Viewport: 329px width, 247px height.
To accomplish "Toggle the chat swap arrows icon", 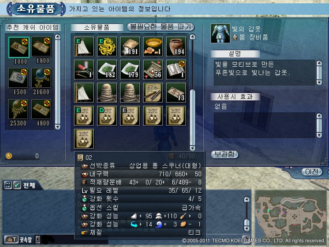I will (x=8, y=185).
